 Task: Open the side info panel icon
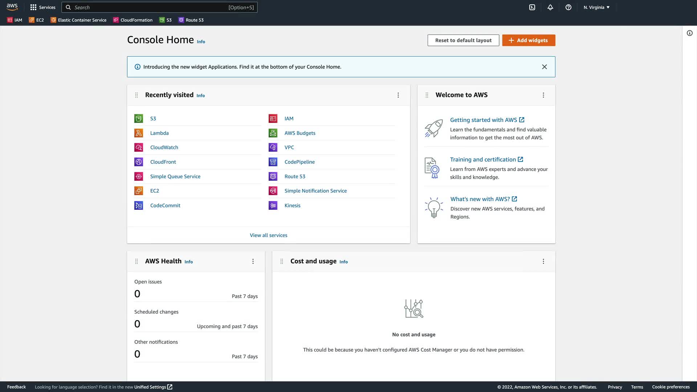[x=690, y=33]
